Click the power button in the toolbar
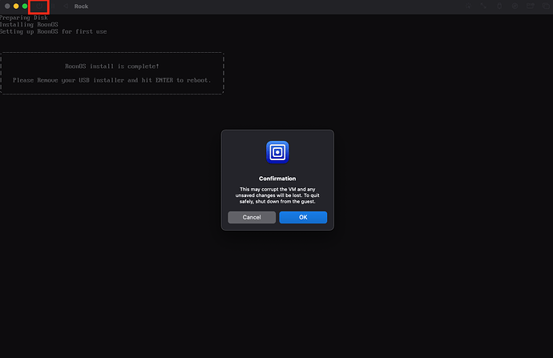Screen dimensions: 553x358 [x=38, y=6]
